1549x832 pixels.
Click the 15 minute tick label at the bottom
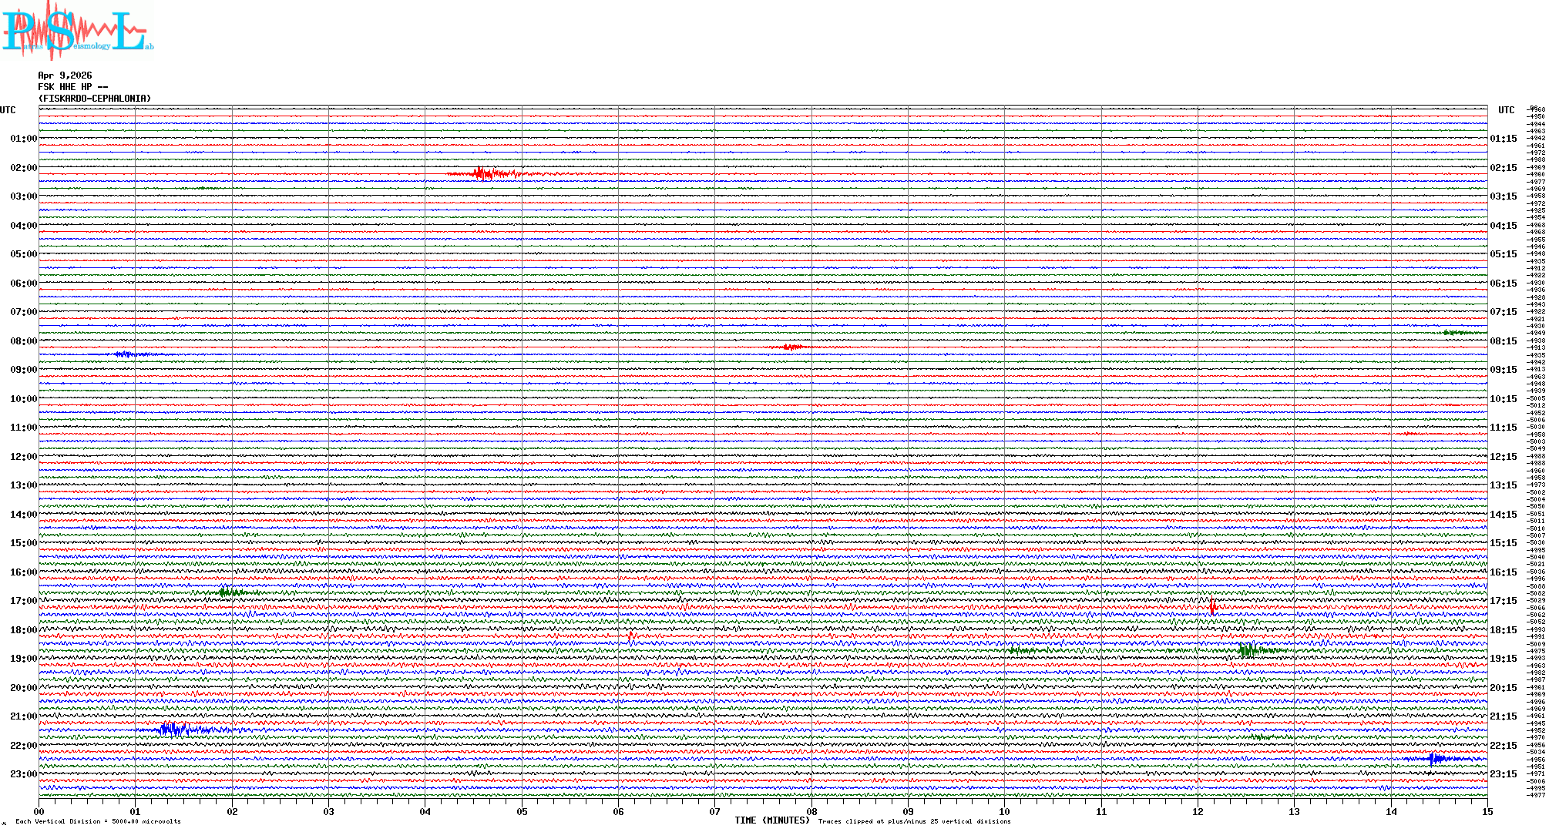point(1487,811)
